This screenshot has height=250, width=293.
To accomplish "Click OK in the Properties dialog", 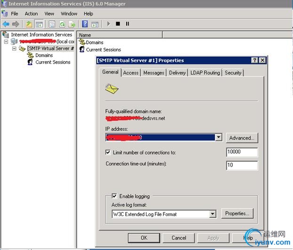I will pyautogui.click(x=144, y=238).
